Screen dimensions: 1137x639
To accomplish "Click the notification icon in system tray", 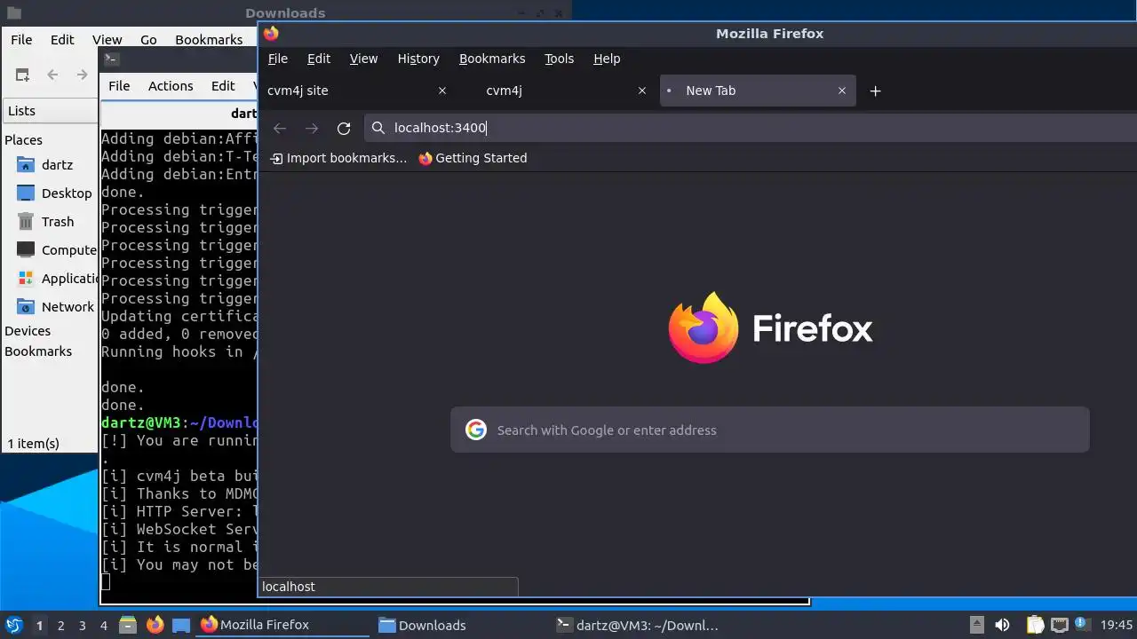I will pos(1083,625).
